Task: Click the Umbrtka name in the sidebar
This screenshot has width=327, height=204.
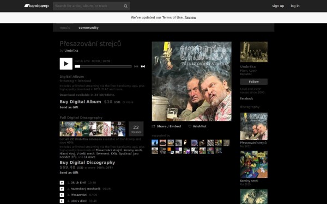Action: pyautogui.click(x=248, y=66)
